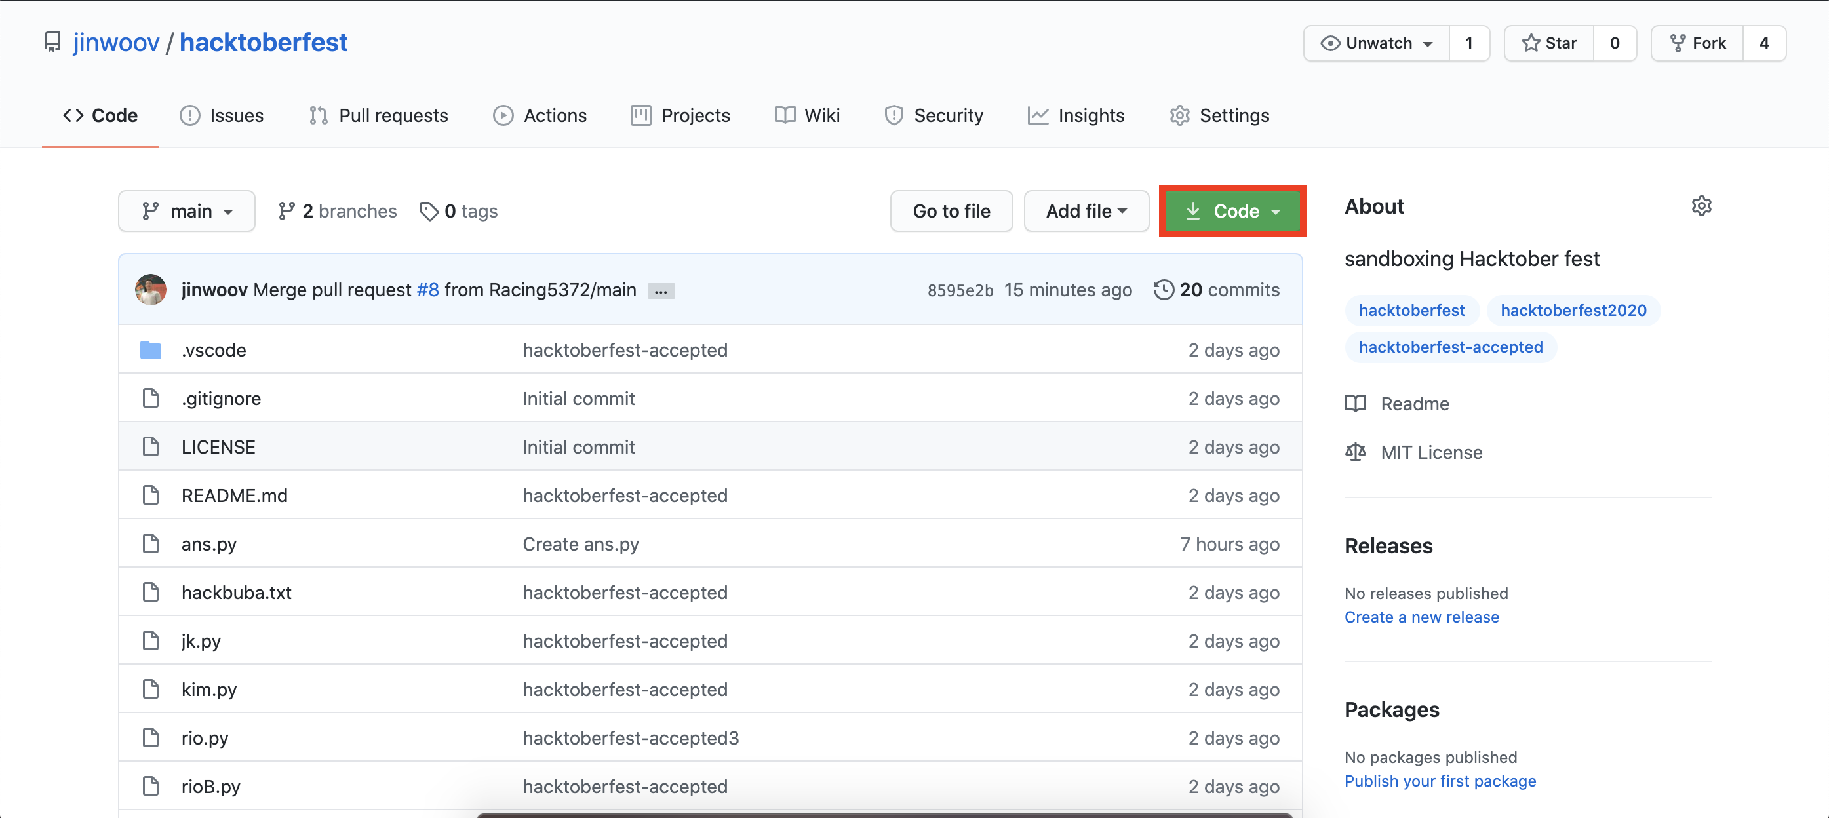Click the LICENSE file icon

[x=151, y=446]
